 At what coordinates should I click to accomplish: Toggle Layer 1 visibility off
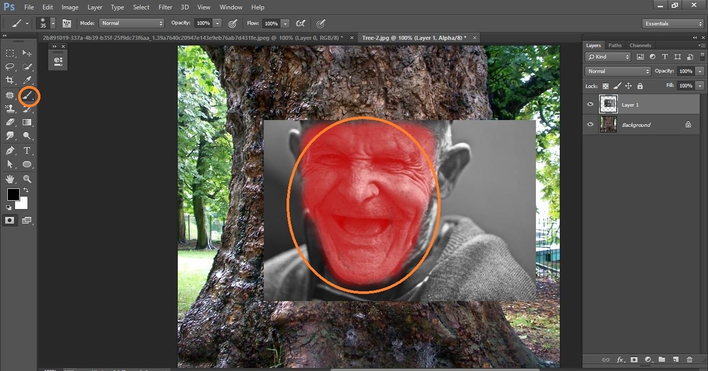tap(590, 104)
